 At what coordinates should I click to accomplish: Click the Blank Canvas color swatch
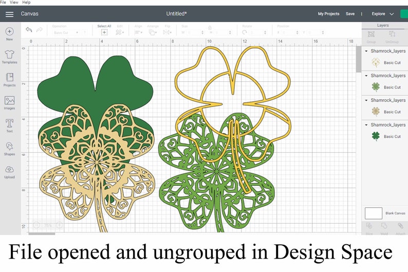(374, 213)
